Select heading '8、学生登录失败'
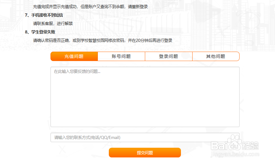 pyautogui.click(x=40, y=32)
